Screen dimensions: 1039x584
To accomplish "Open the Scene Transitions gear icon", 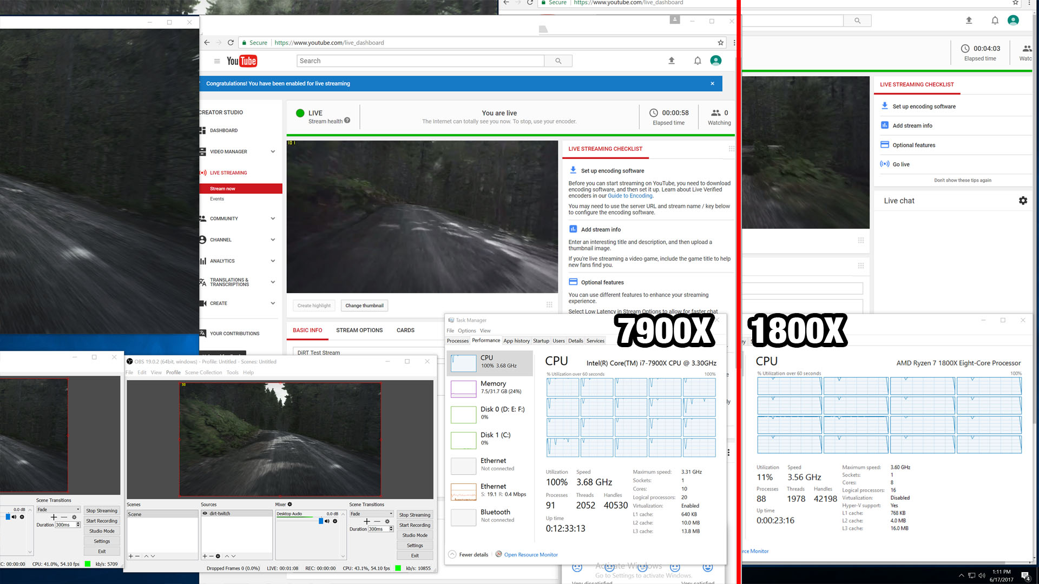I will tap(387, 521).
